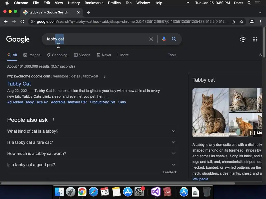
Task: Start voice search with microphone icon
Action: [x=164, y=39]
